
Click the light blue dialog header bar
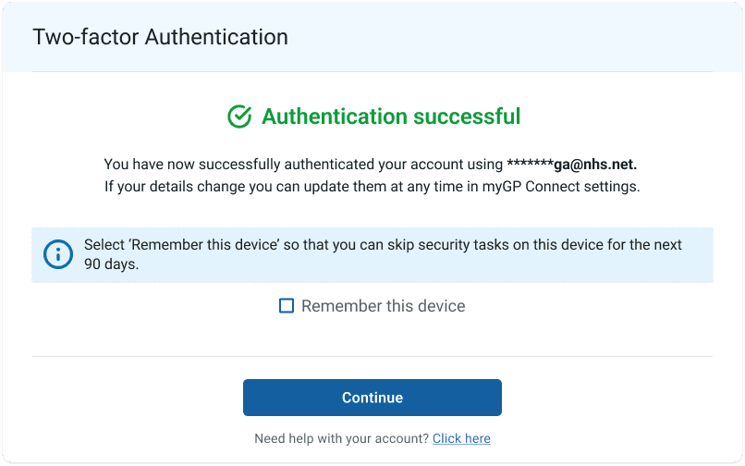372,37
